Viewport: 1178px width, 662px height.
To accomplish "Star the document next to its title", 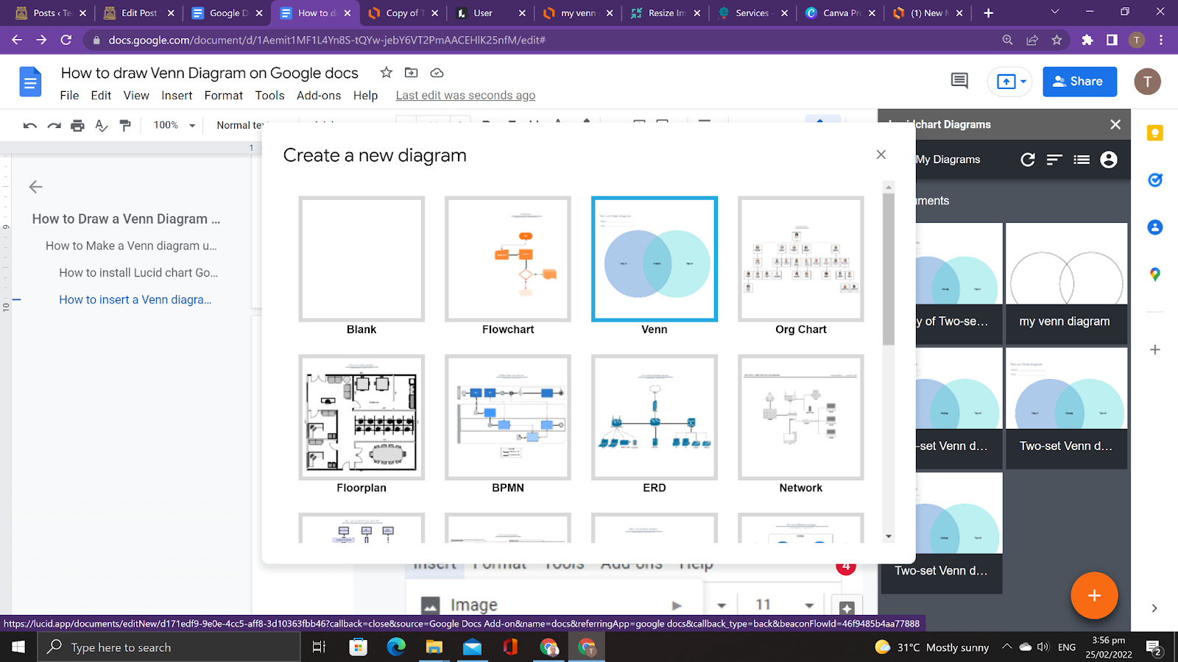I will [386, 72].
